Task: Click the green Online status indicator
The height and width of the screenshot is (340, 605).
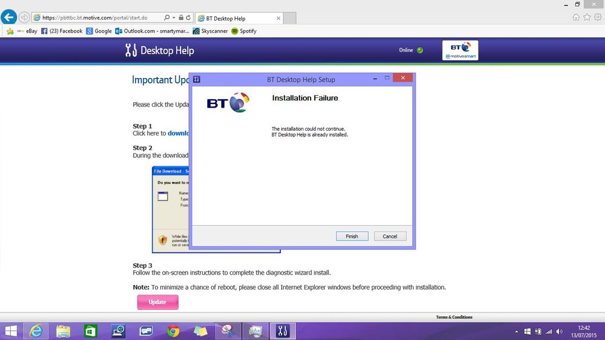Action: [x=420, y=50]
